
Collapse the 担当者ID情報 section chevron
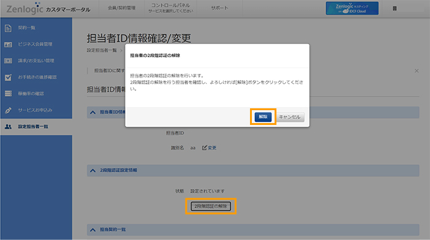point(93,113)
